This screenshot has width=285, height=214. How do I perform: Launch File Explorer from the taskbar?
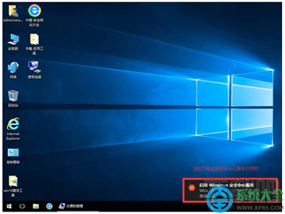point(36,206)
